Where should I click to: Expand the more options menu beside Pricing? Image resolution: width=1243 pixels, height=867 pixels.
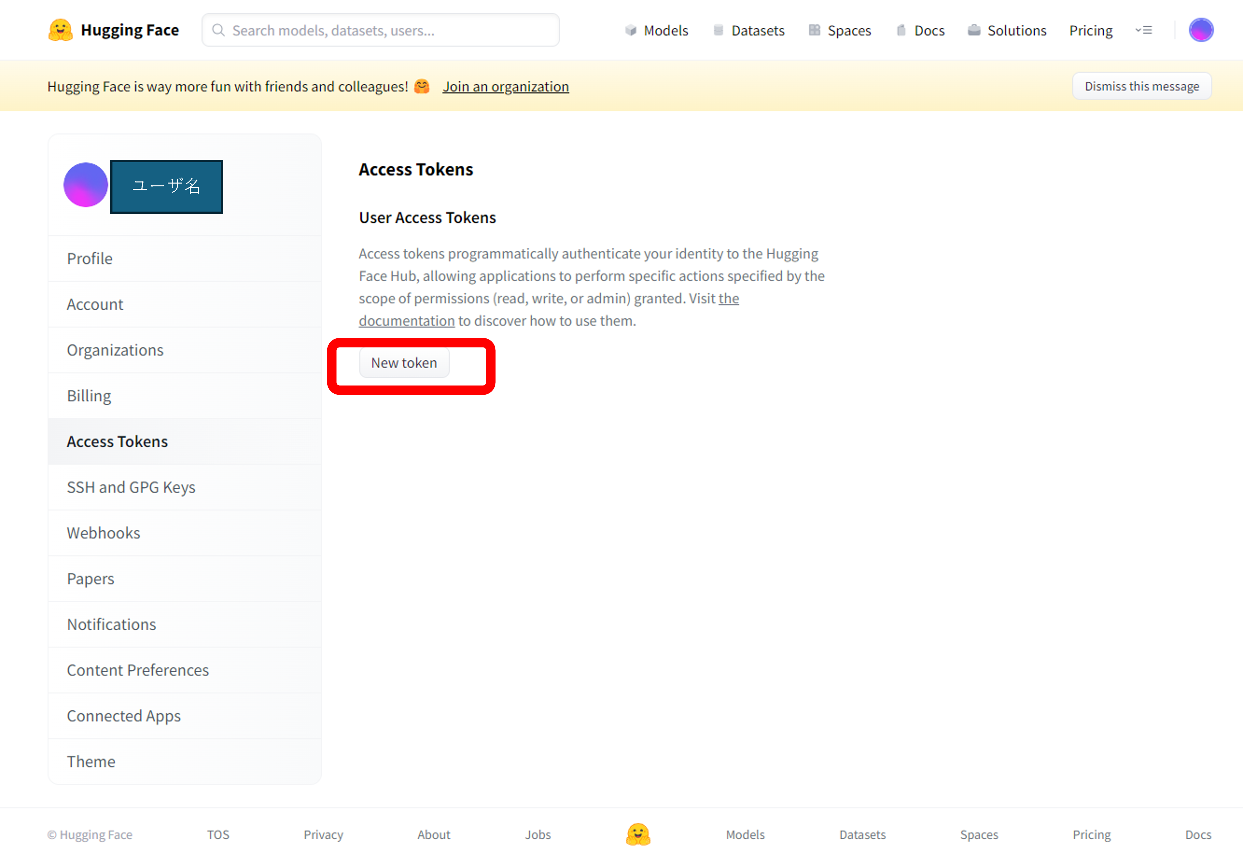tap(1144, 30)
